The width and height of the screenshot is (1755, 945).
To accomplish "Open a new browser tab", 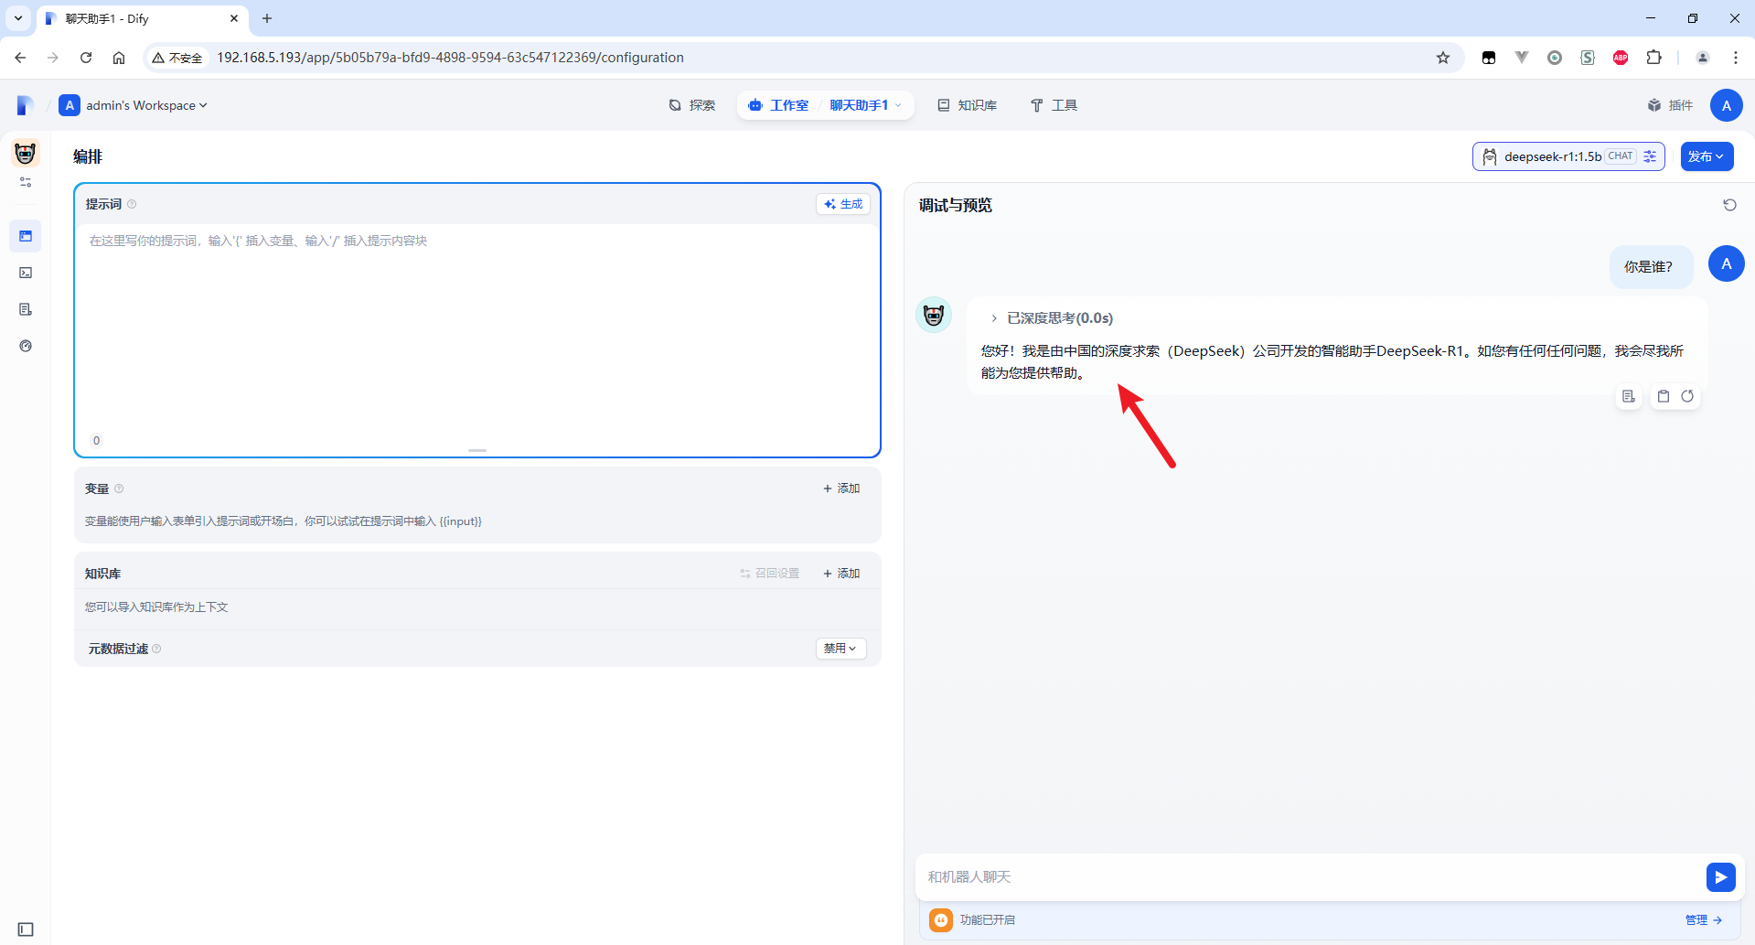I will pyautogui.click(x=267, y=18).
